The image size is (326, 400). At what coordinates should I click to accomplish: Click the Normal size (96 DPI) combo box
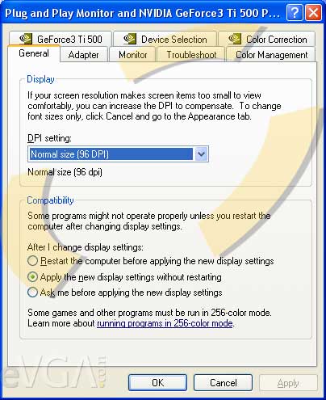point(118,154)
